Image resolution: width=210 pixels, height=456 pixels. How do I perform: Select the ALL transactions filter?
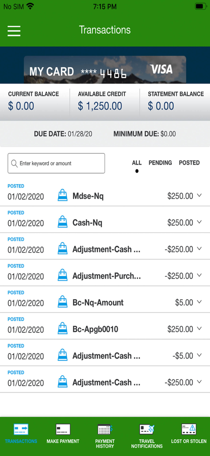coord(137,163)
